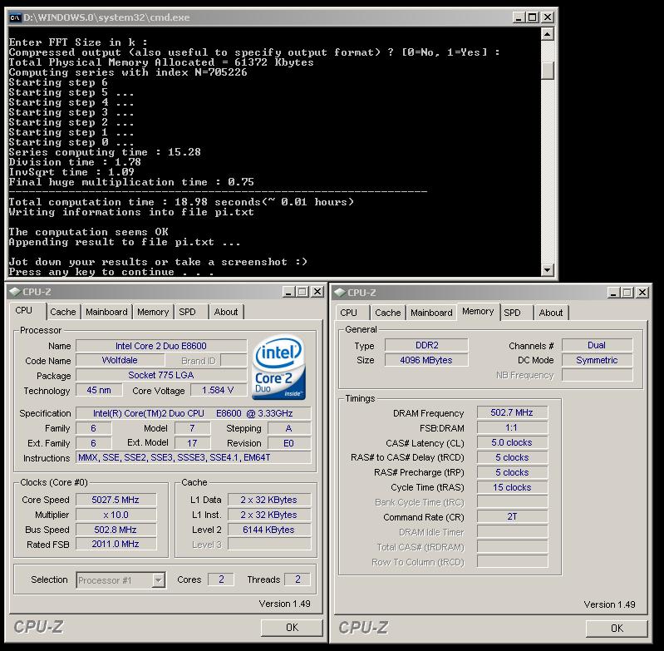Click the Core Voltage value '1.584 V'
This screenshot has width=664, height=651.
point(218,390)
